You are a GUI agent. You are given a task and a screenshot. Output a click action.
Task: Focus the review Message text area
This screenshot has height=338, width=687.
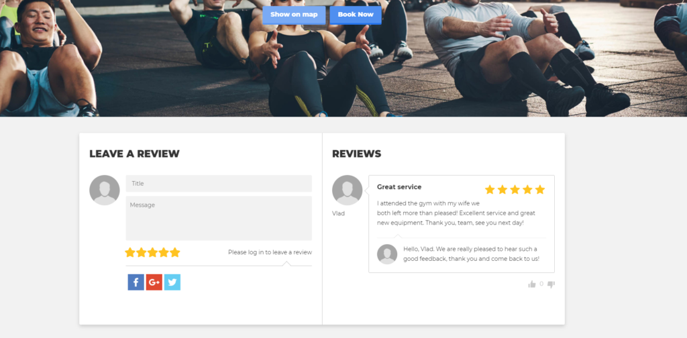219,218
